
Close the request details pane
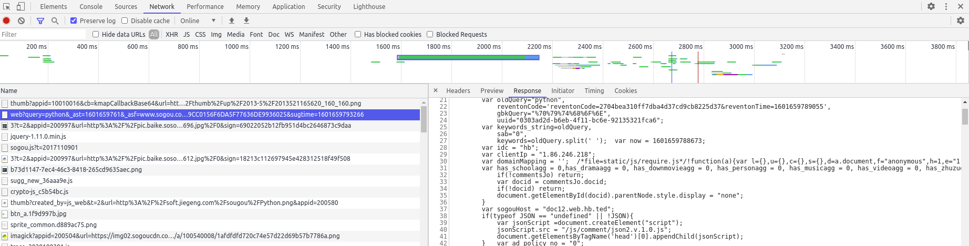click(x=436, y=90)
